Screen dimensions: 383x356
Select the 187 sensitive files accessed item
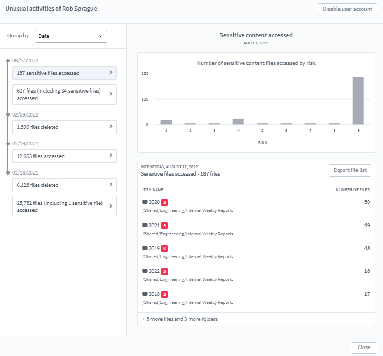click(x=64, y=73)
